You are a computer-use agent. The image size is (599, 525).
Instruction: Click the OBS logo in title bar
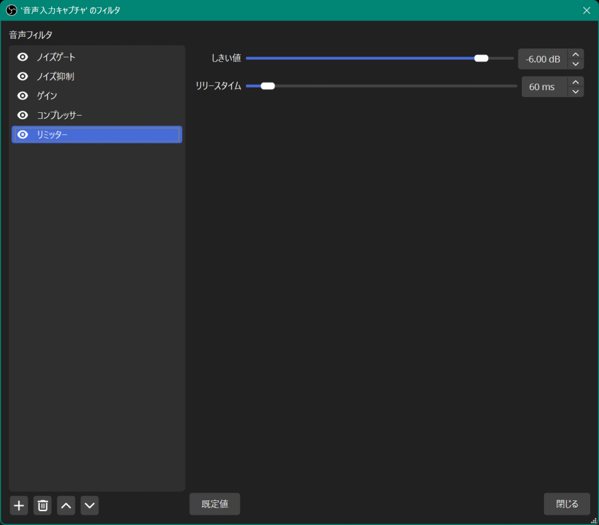[12, 11]
